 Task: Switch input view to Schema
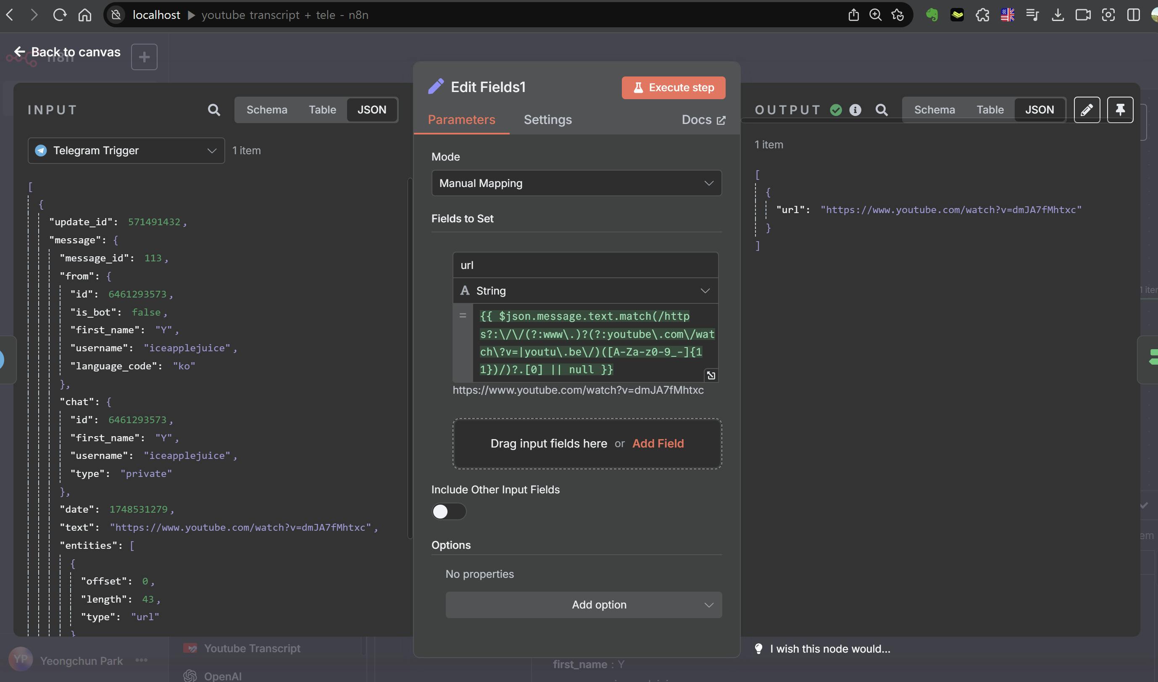pyautogui.click(x=266, y=110)
